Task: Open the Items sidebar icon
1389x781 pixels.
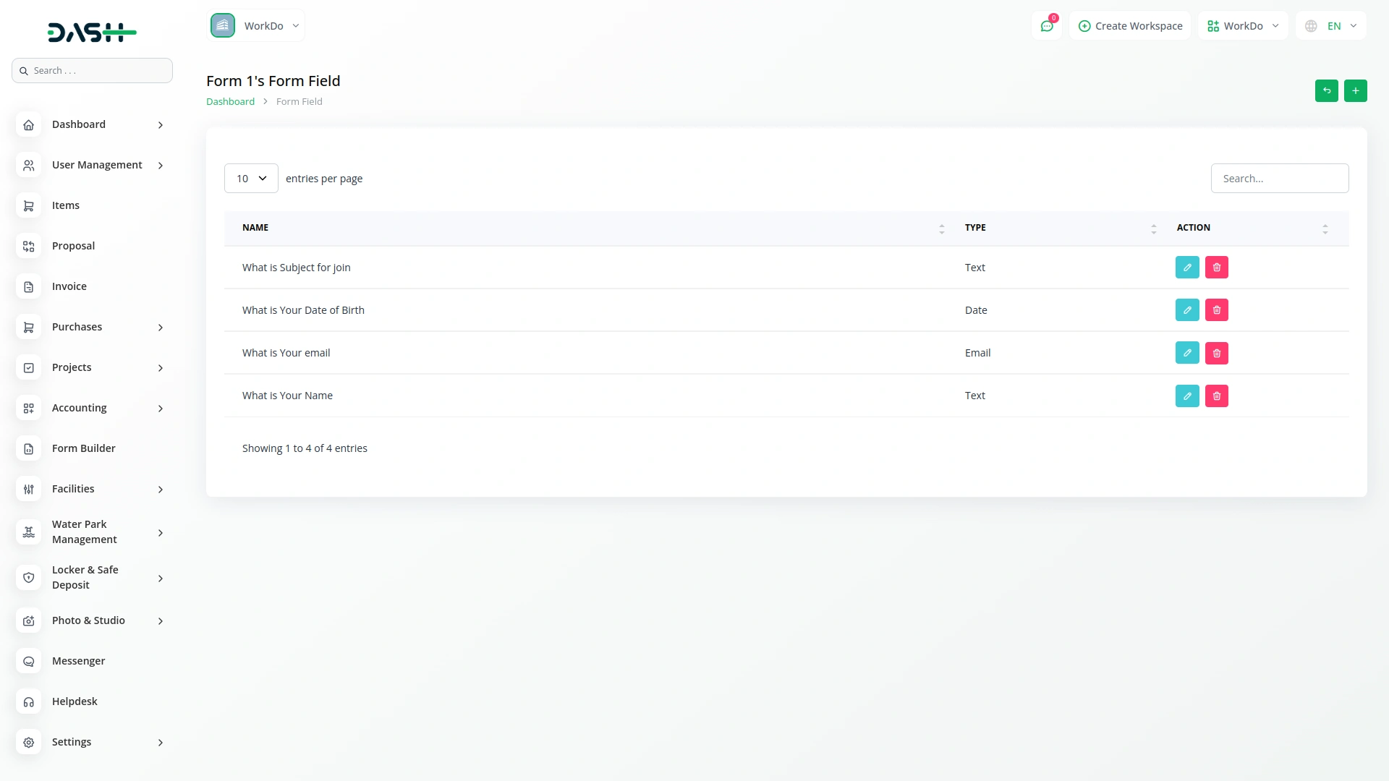Action: [x=28, y=205]
